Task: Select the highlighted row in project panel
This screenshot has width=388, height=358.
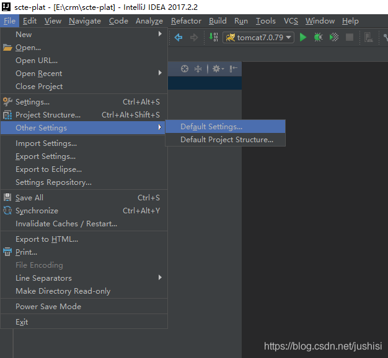Action: pos(205,83)
